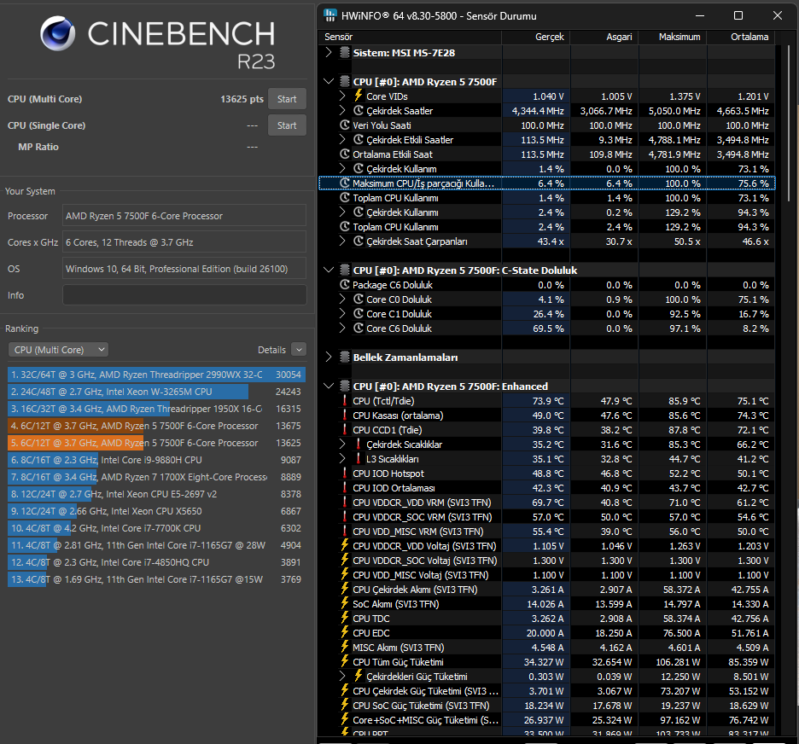Click the Sensör column header
Image resolution: width=799 pixels, height=744 pixels.
(410, 37)
